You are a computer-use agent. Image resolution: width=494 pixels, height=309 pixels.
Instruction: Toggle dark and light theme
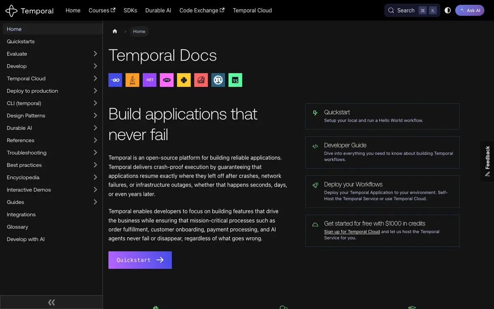(448, 10)
